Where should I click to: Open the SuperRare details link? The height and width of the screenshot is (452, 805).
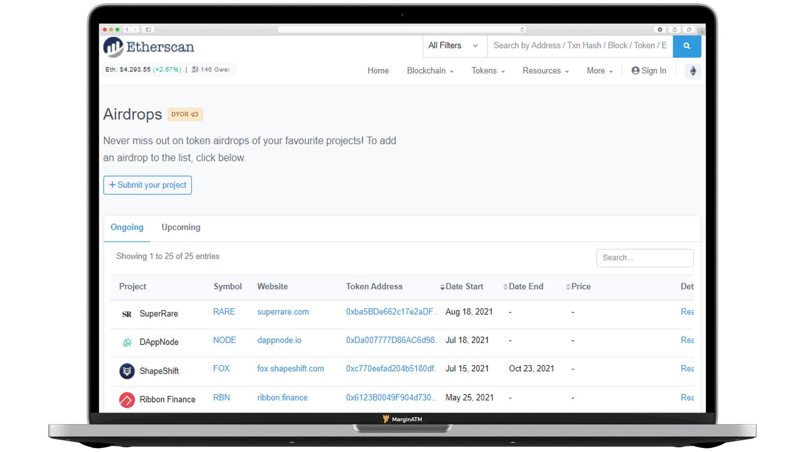coord(687,312)
